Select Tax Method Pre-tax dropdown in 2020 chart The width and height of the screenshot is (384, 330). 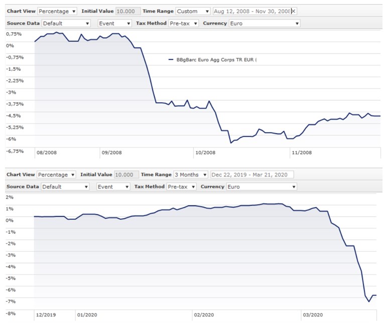[x=181, y=187]
